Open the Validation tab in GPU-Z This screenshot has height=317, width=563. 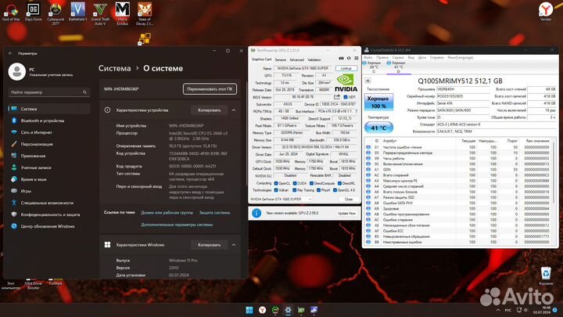tap(314, 59)
